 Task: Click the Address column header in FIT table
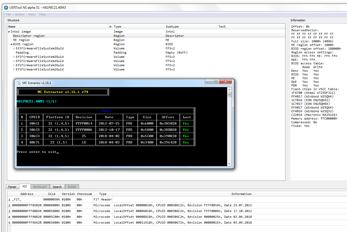pyautogui.click(x=27, y=194)
